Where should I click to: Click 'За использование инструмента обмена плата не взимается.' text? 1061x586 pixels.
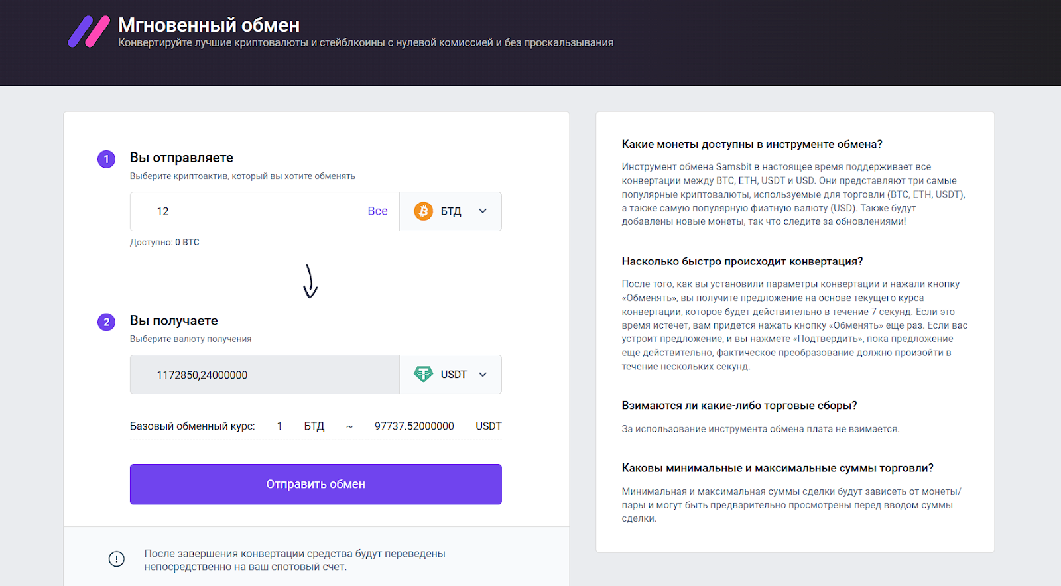761,429
